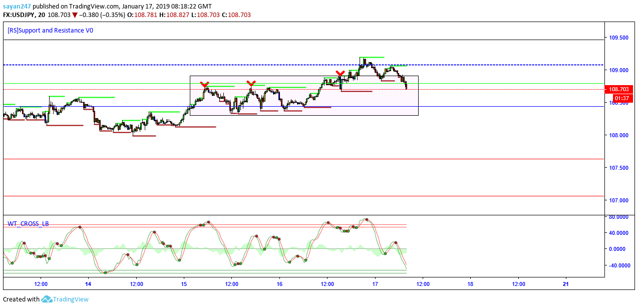Click the '17' date label on time axis

click(x=375, y=284)
